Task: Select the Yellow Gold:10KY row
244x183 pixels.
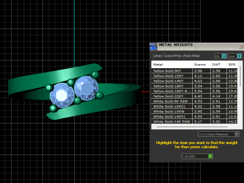Action: 195,76
